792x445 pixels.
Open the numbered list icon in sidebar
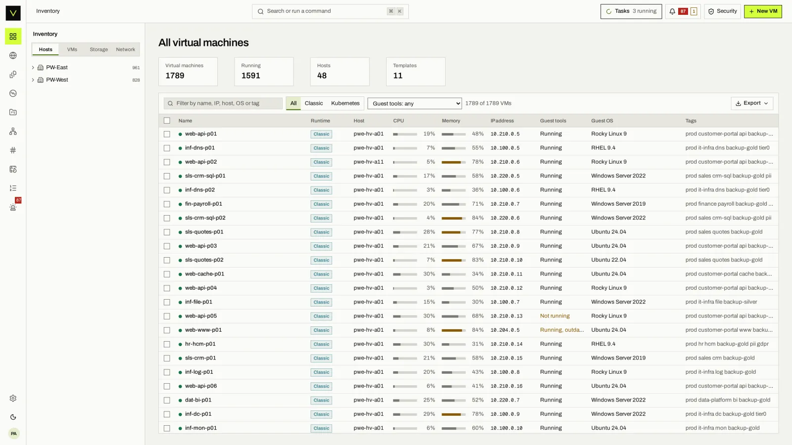click(x=13, y=188)
